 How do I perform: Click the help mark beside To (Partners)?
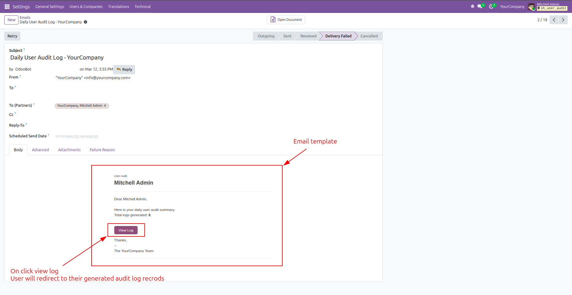tap(34, 104)
